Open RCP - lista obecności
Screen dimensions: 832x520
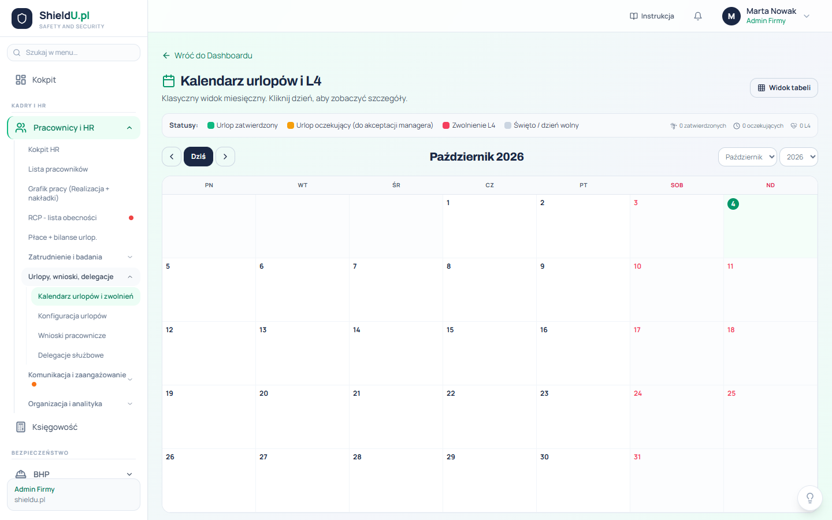pos(80,218)
